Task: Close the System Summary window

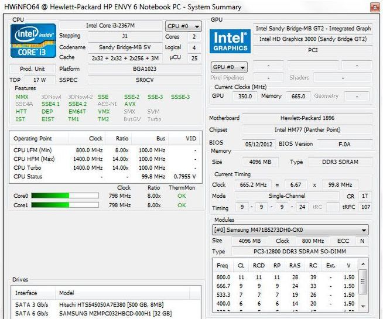Action: tap(375, 8)
